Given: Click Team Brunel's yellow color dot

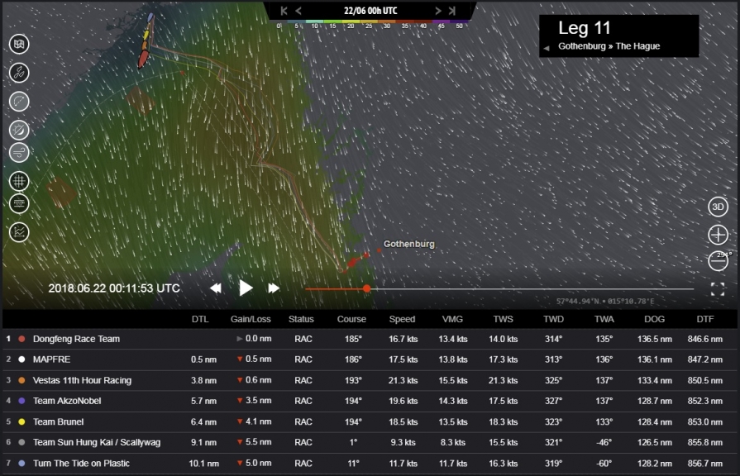Looking at the screenshot, I should 21,421.
